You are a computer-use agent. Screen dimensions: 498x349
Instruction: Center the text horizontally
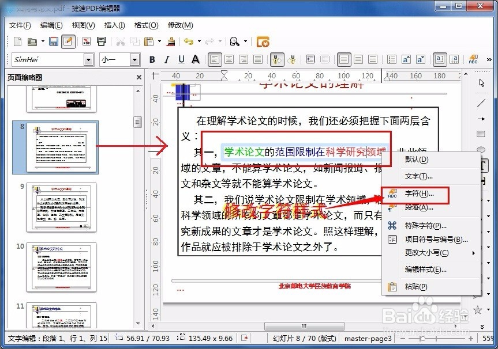pyautogui.click(x=229, y=59)
